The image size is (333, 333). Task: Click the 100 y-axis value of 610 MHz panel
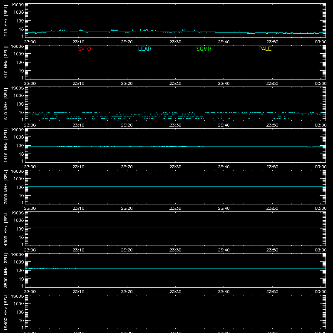(x=20, y=104)
